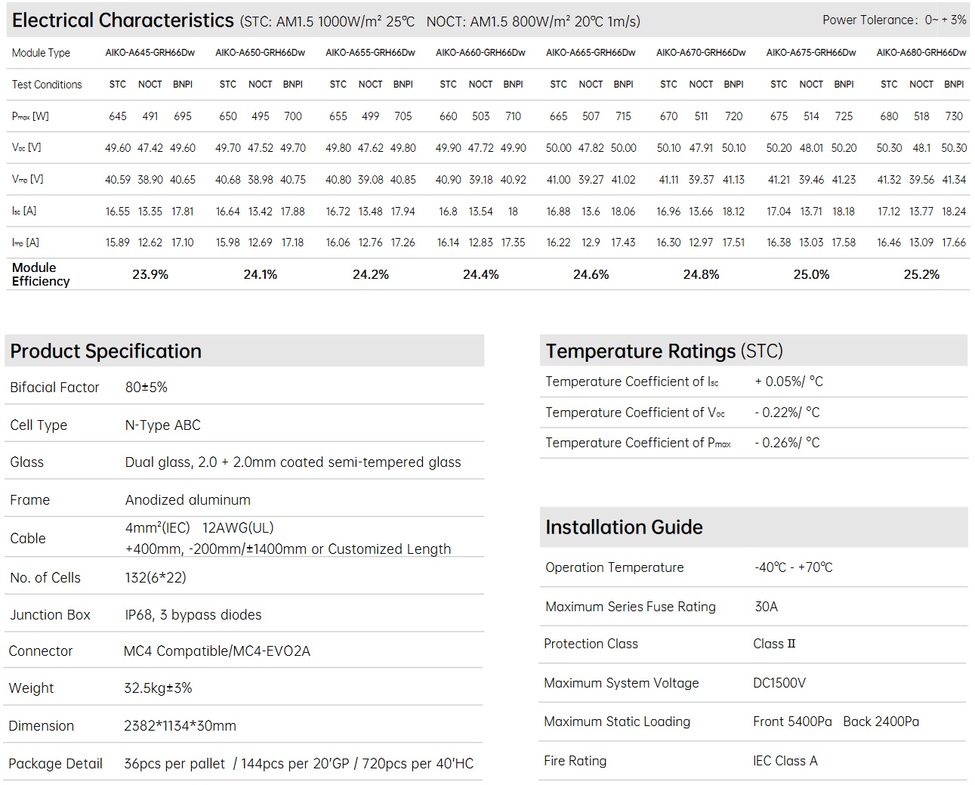
Task: Select the '32.5kg±3%' weight value
Action: [x=158, y=688]
